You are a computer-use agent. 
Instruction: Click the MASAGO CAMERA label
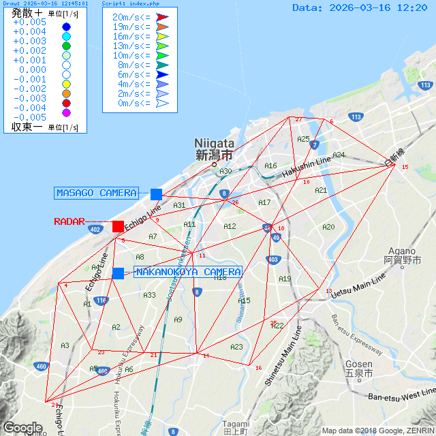coord(96,193)
